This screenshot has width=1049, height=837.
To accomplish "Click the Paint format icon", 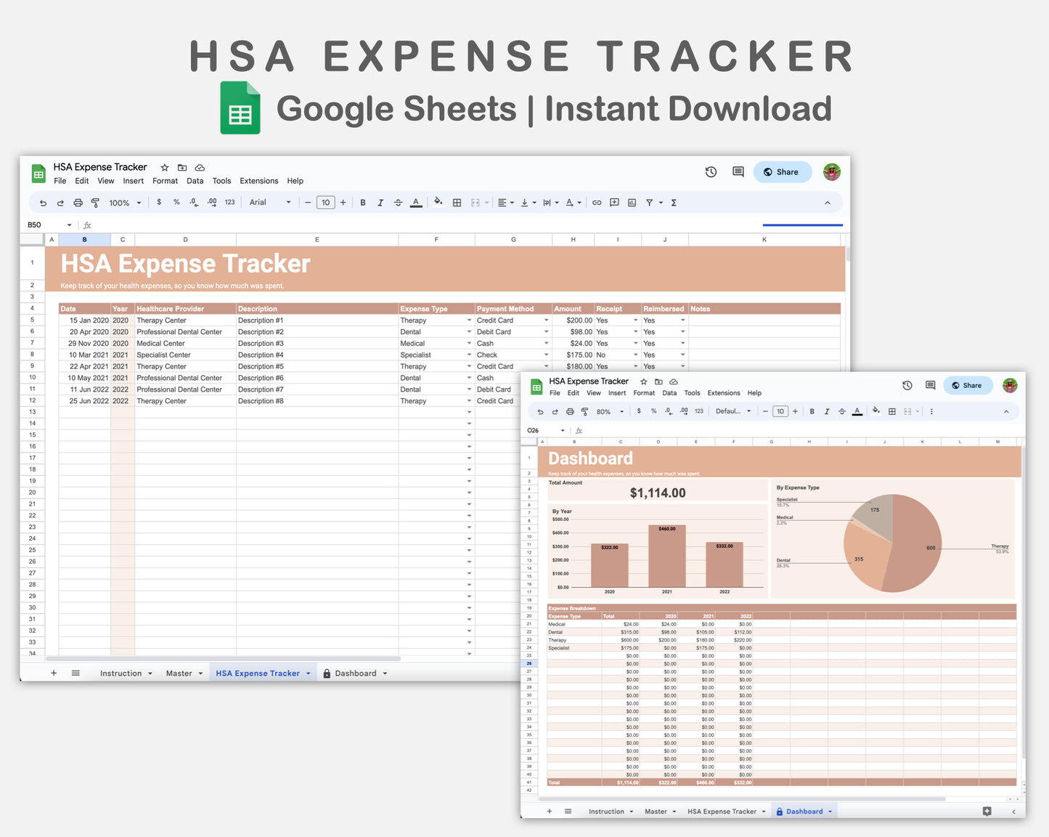I will [x=94, y=203].
